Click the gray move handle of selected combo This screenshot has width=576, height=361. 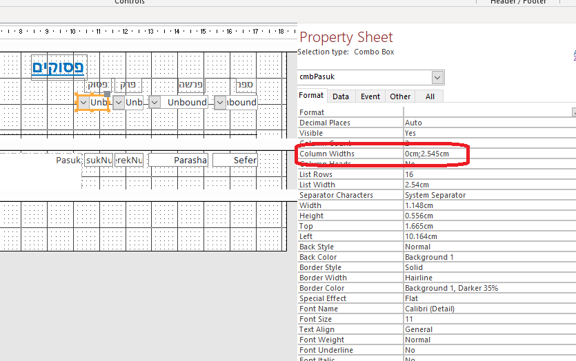[x=107, y=94]
